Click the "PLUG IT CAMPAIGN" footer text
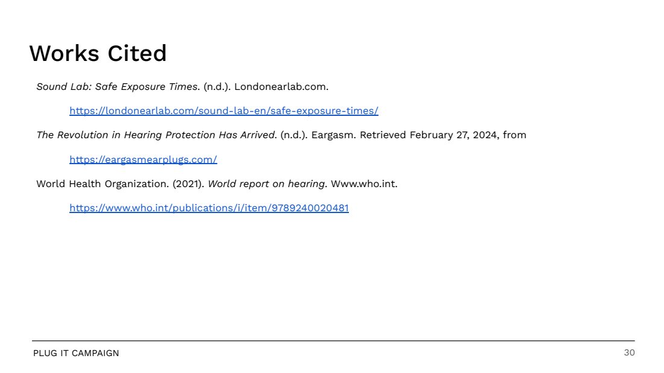This screenshot has height=373, width=664. [x=76, y=354]
